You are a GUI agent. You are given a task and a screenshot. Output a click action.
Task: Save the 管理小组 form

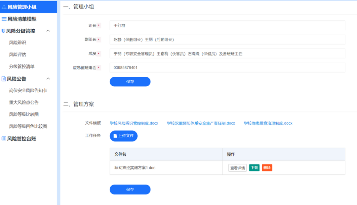(130, 81)
